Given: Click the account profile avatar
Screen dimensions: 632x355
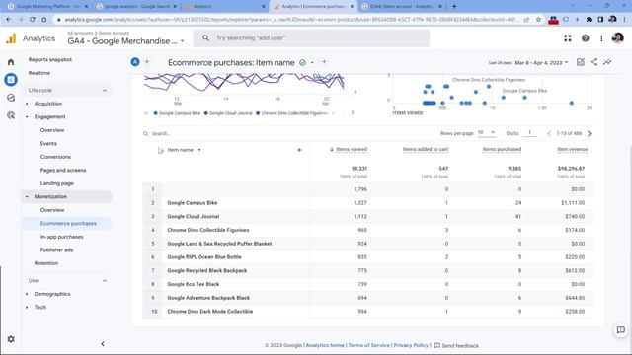Looking at the screenshot, I should (617, 38).
